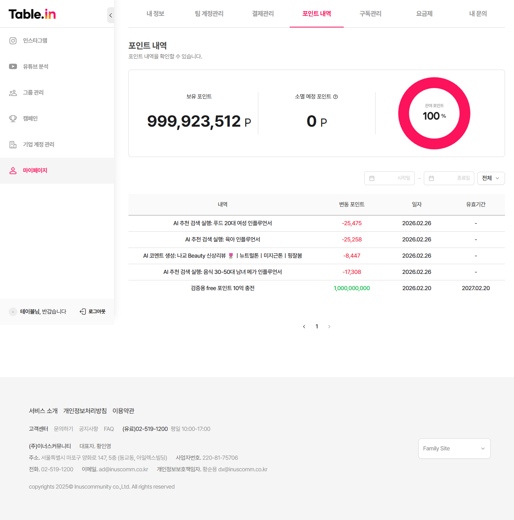Click the group management people icon

(13, 93)
